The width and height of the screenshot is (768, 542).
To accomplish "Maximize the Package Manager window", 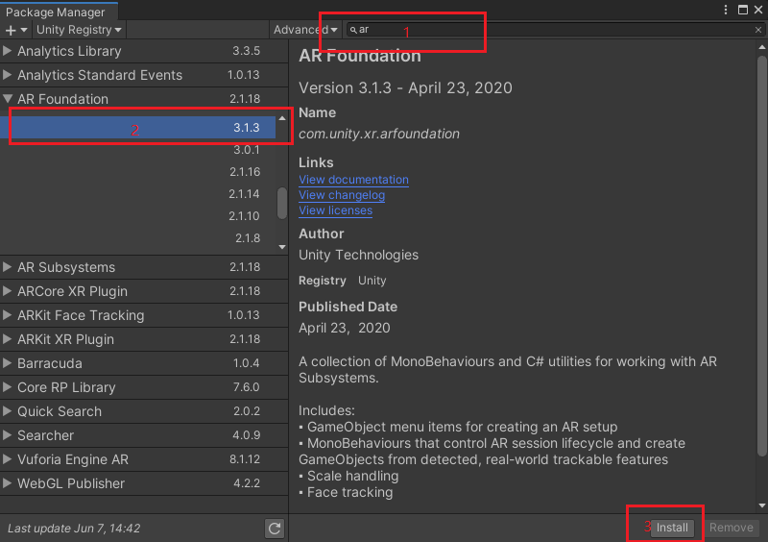I will coord(742,10).
